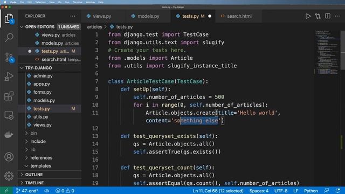Open the Accounts menu icon
The width and height of the screenshot is (345, 194).
[9, 157]
